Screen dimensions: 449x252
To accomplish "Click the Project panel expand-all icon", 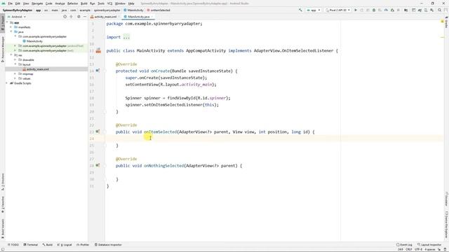I will tap(72, 17).
